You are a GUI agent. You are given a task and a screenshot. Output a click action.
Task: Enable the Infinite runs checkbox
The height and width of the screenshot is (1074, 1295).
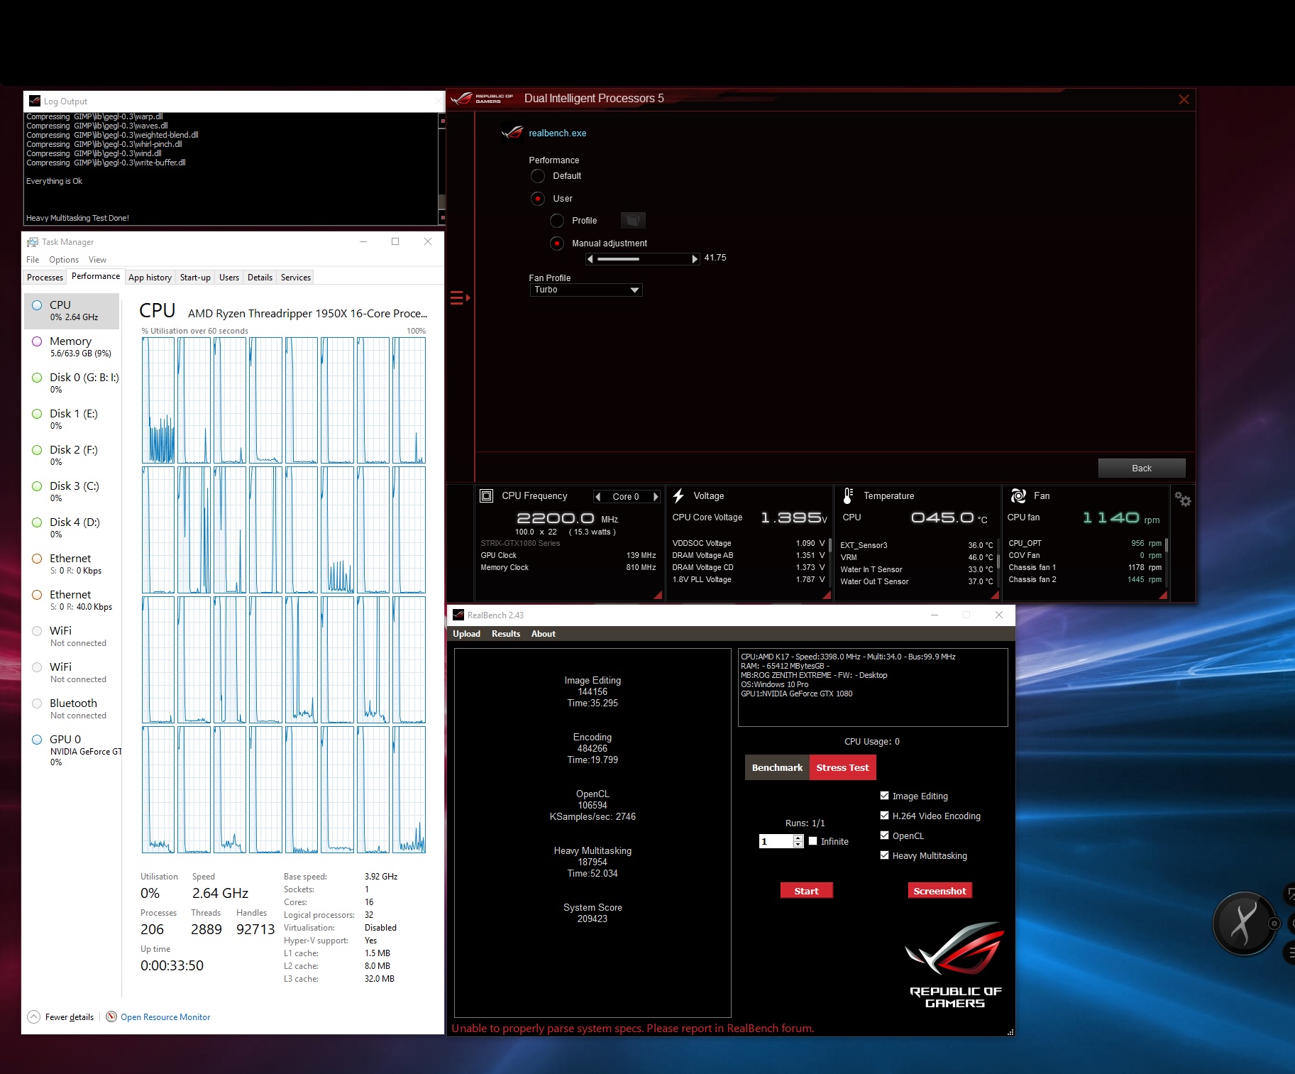[x=813, y=841]
